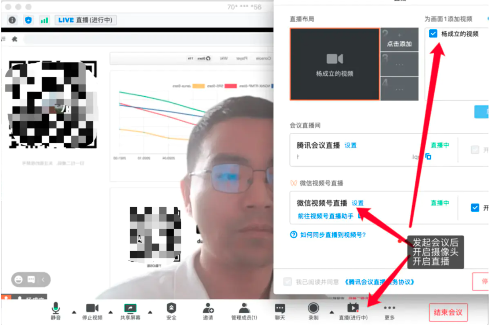Open 如何同步直播到视频号? help link
This screenshot has width=490, height=325.
click(x=333, y=235)
